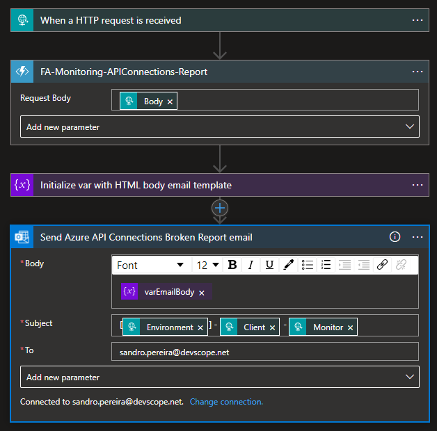Click the Bold formatting icon
437x431 pixels.
tap(232, 265)
